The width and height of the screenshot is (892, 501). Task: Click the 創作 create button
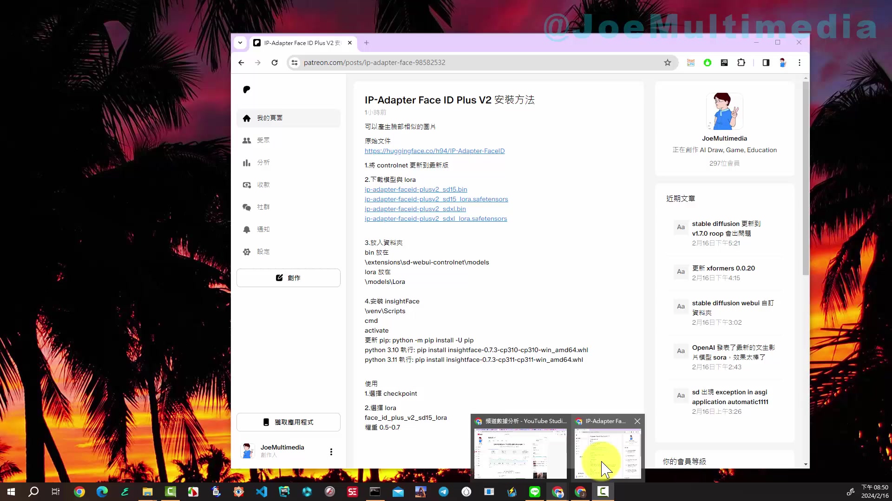pyautogui.click(x=288, y=278)
